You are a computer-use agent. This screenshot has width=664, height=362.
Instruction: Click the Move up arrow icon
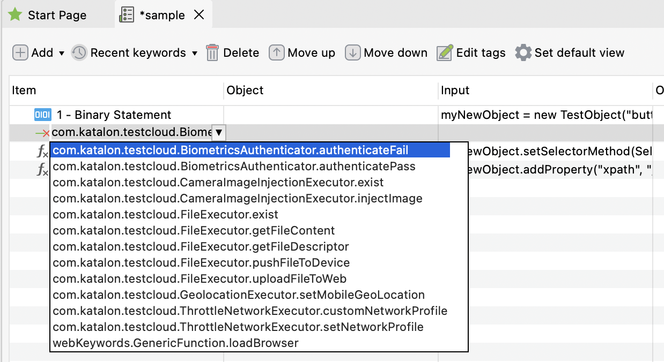(276, 52)
